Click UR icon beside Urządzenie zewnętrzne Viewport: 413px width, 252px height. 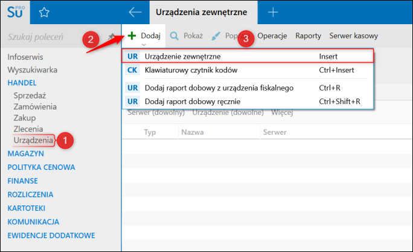132,56
